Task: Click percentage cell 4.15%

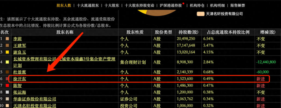Action: click(208, 52)
